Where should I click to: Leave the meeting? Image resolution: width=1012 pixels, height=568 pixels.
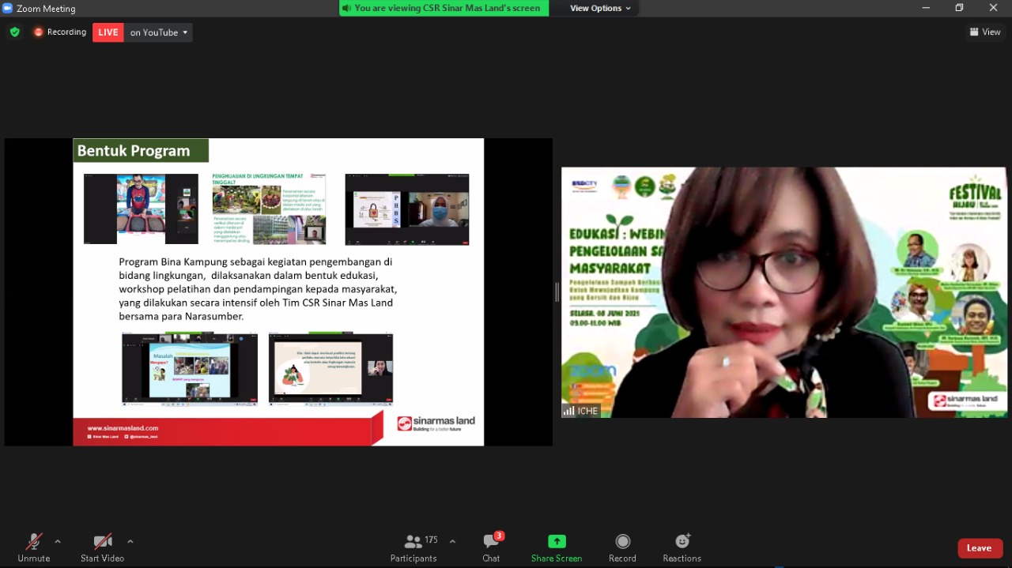click(x=980, y=548)
